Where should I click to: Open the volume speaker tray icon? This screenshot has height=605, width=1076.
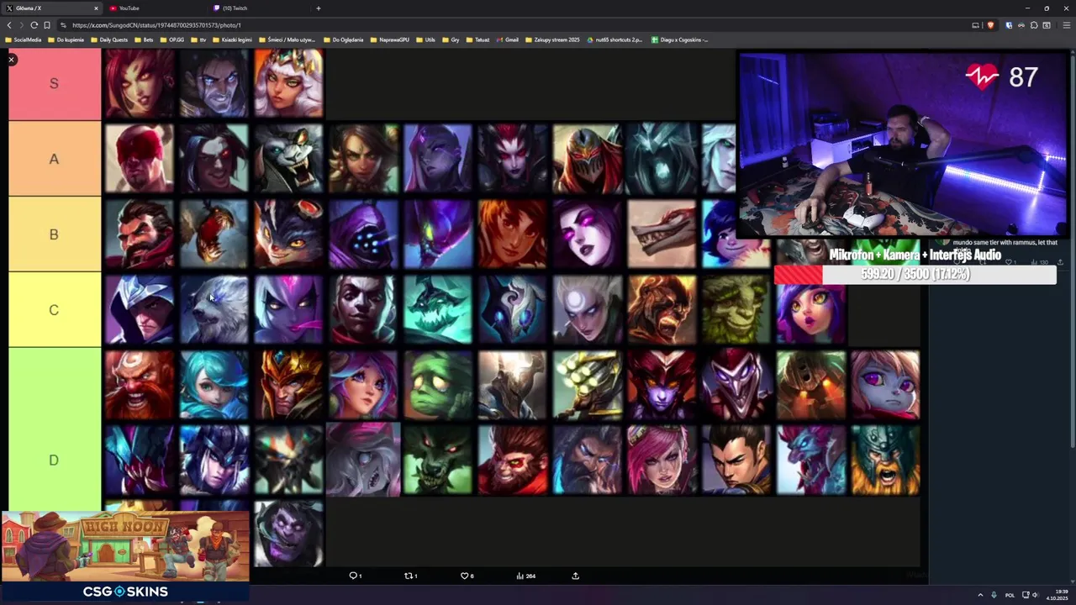tap(1035, 595)
